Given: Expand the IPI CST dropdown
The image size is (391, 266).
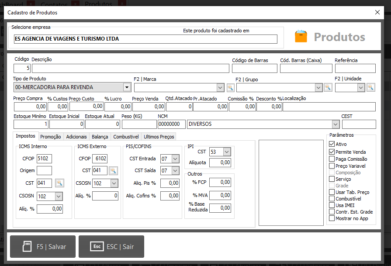Looking at the screenshot, I should click(227, 152).
